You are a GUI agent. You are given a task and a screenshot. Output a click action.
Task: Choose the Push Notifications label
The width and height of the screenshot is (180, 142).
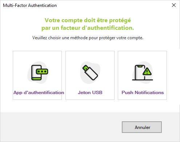point(143,93)
